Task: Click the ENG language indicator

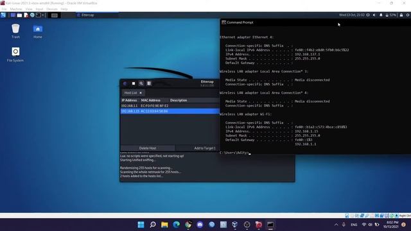Action: click(x=354, y=225)
